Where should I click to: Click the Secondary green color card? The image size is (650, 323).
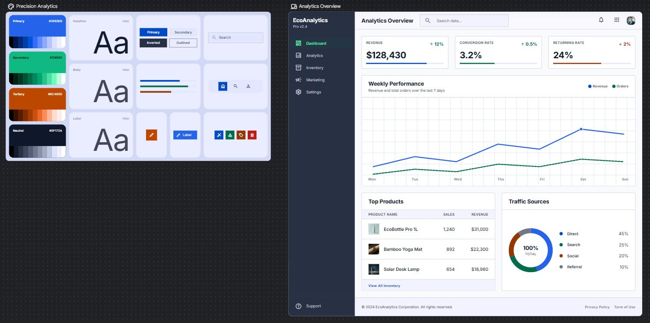tap(37, 68)
